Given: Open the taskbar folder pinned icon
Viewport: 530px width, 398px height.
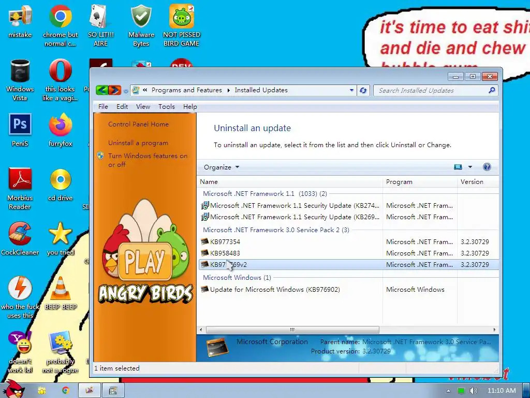Looking at the screenshot, I should (x=41, y=391).
